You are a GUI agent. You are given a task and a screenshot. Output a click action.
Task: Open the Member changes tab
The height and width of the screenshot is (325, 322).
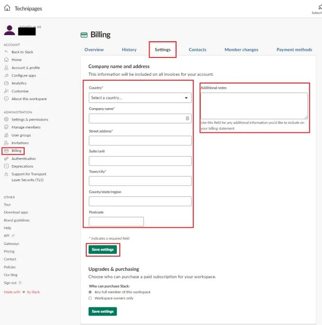coord(241,50)
